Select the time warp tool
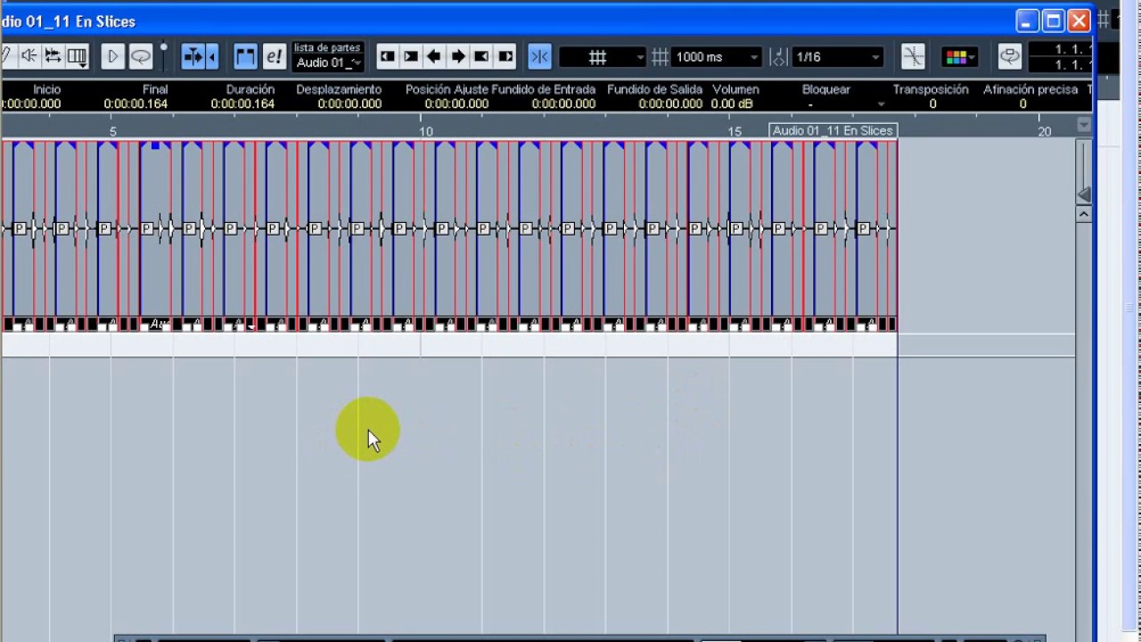Image resolution: width=1141 pixels, height=642 pixels. coord(53,56)
